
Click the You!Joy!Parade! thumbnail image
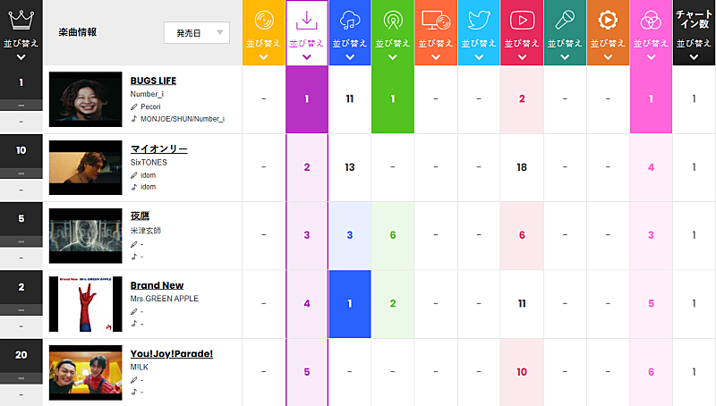pos(86,373)
